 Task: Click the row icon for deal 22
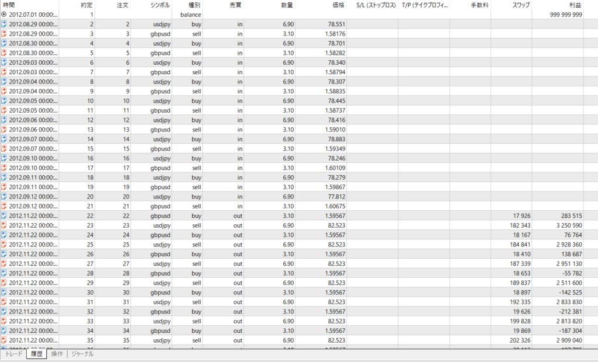point(4,215)
